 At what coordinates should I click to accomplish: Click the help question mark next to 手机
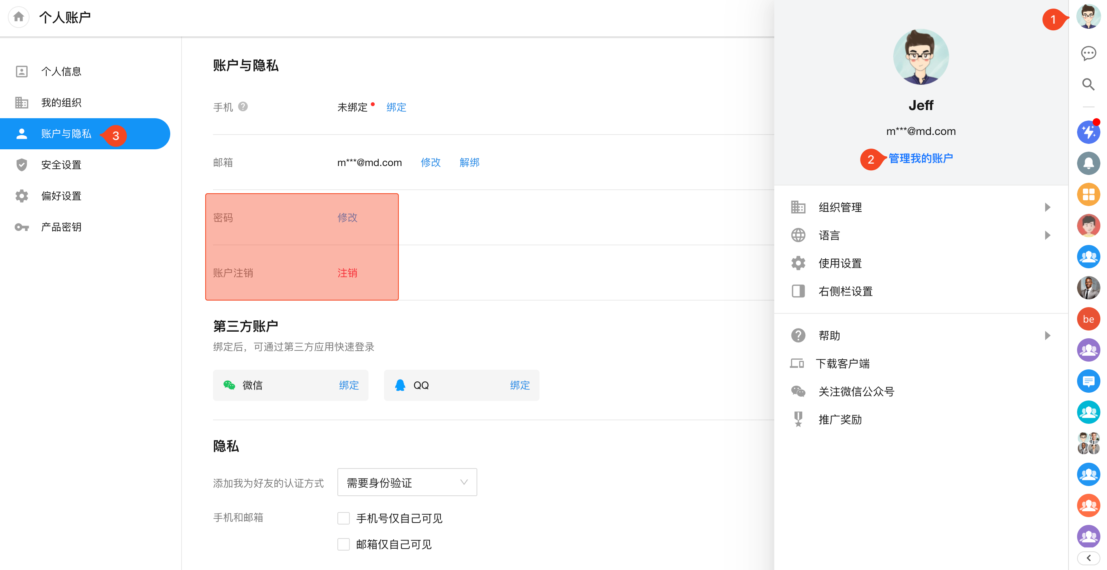click(243, 107)
